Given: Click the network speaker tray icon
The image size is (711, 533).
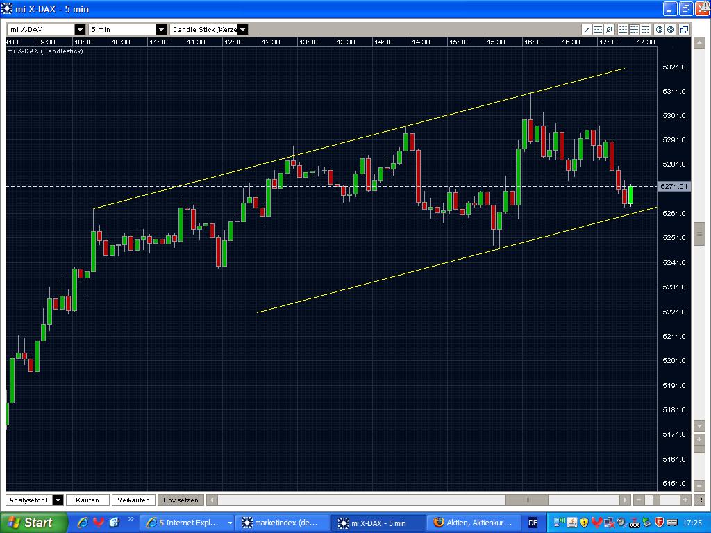Looking at the screenshot, I should (560, 523).
